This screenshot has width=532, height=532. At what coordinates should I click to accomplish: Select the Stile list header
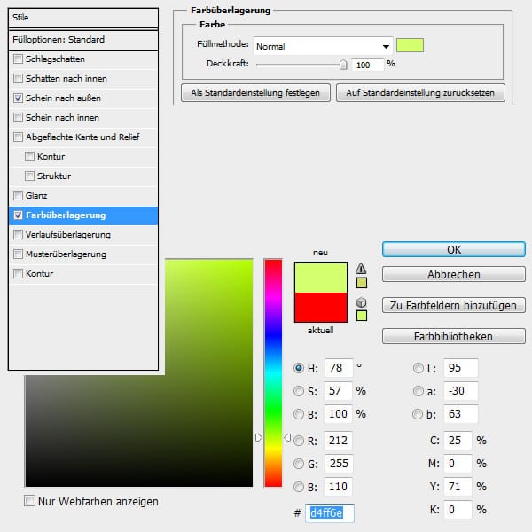click(x=83, y=18)
